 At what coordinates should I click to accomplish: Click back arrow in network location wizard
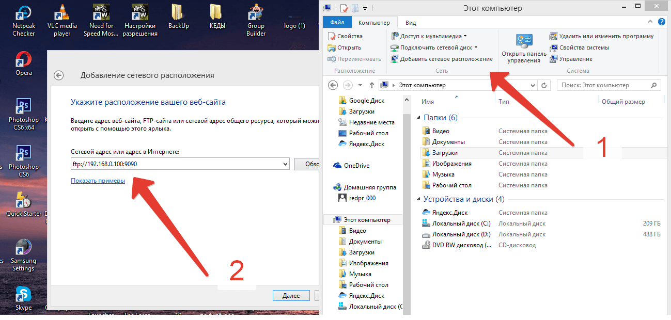[59, 75]
